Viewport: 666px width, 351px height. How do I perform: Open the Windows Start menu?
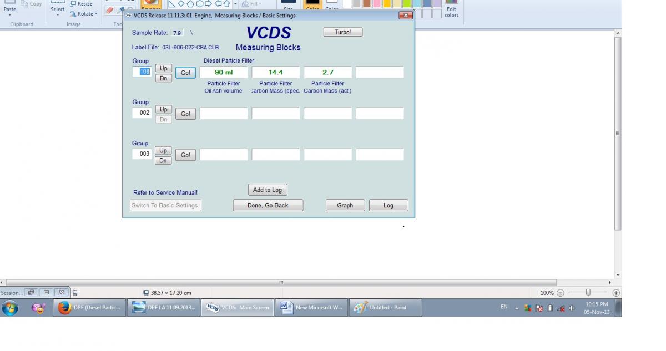(x=10, y=308)
